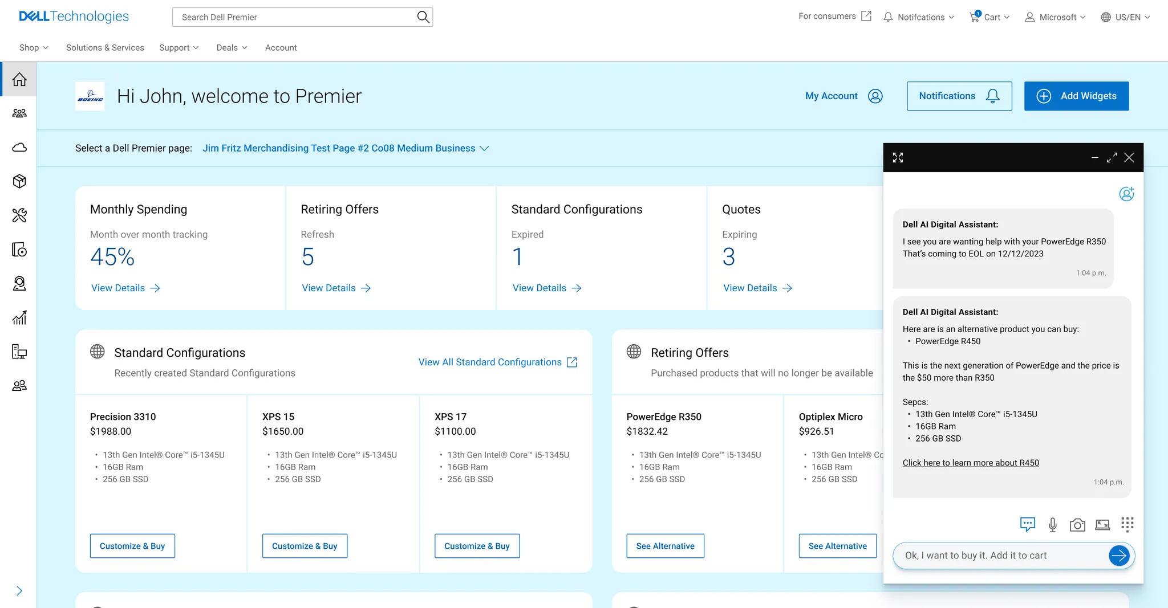The image size is (1168, 608).
Task: Expand the sidebar with bottom chevron
Action: point(19,591)
